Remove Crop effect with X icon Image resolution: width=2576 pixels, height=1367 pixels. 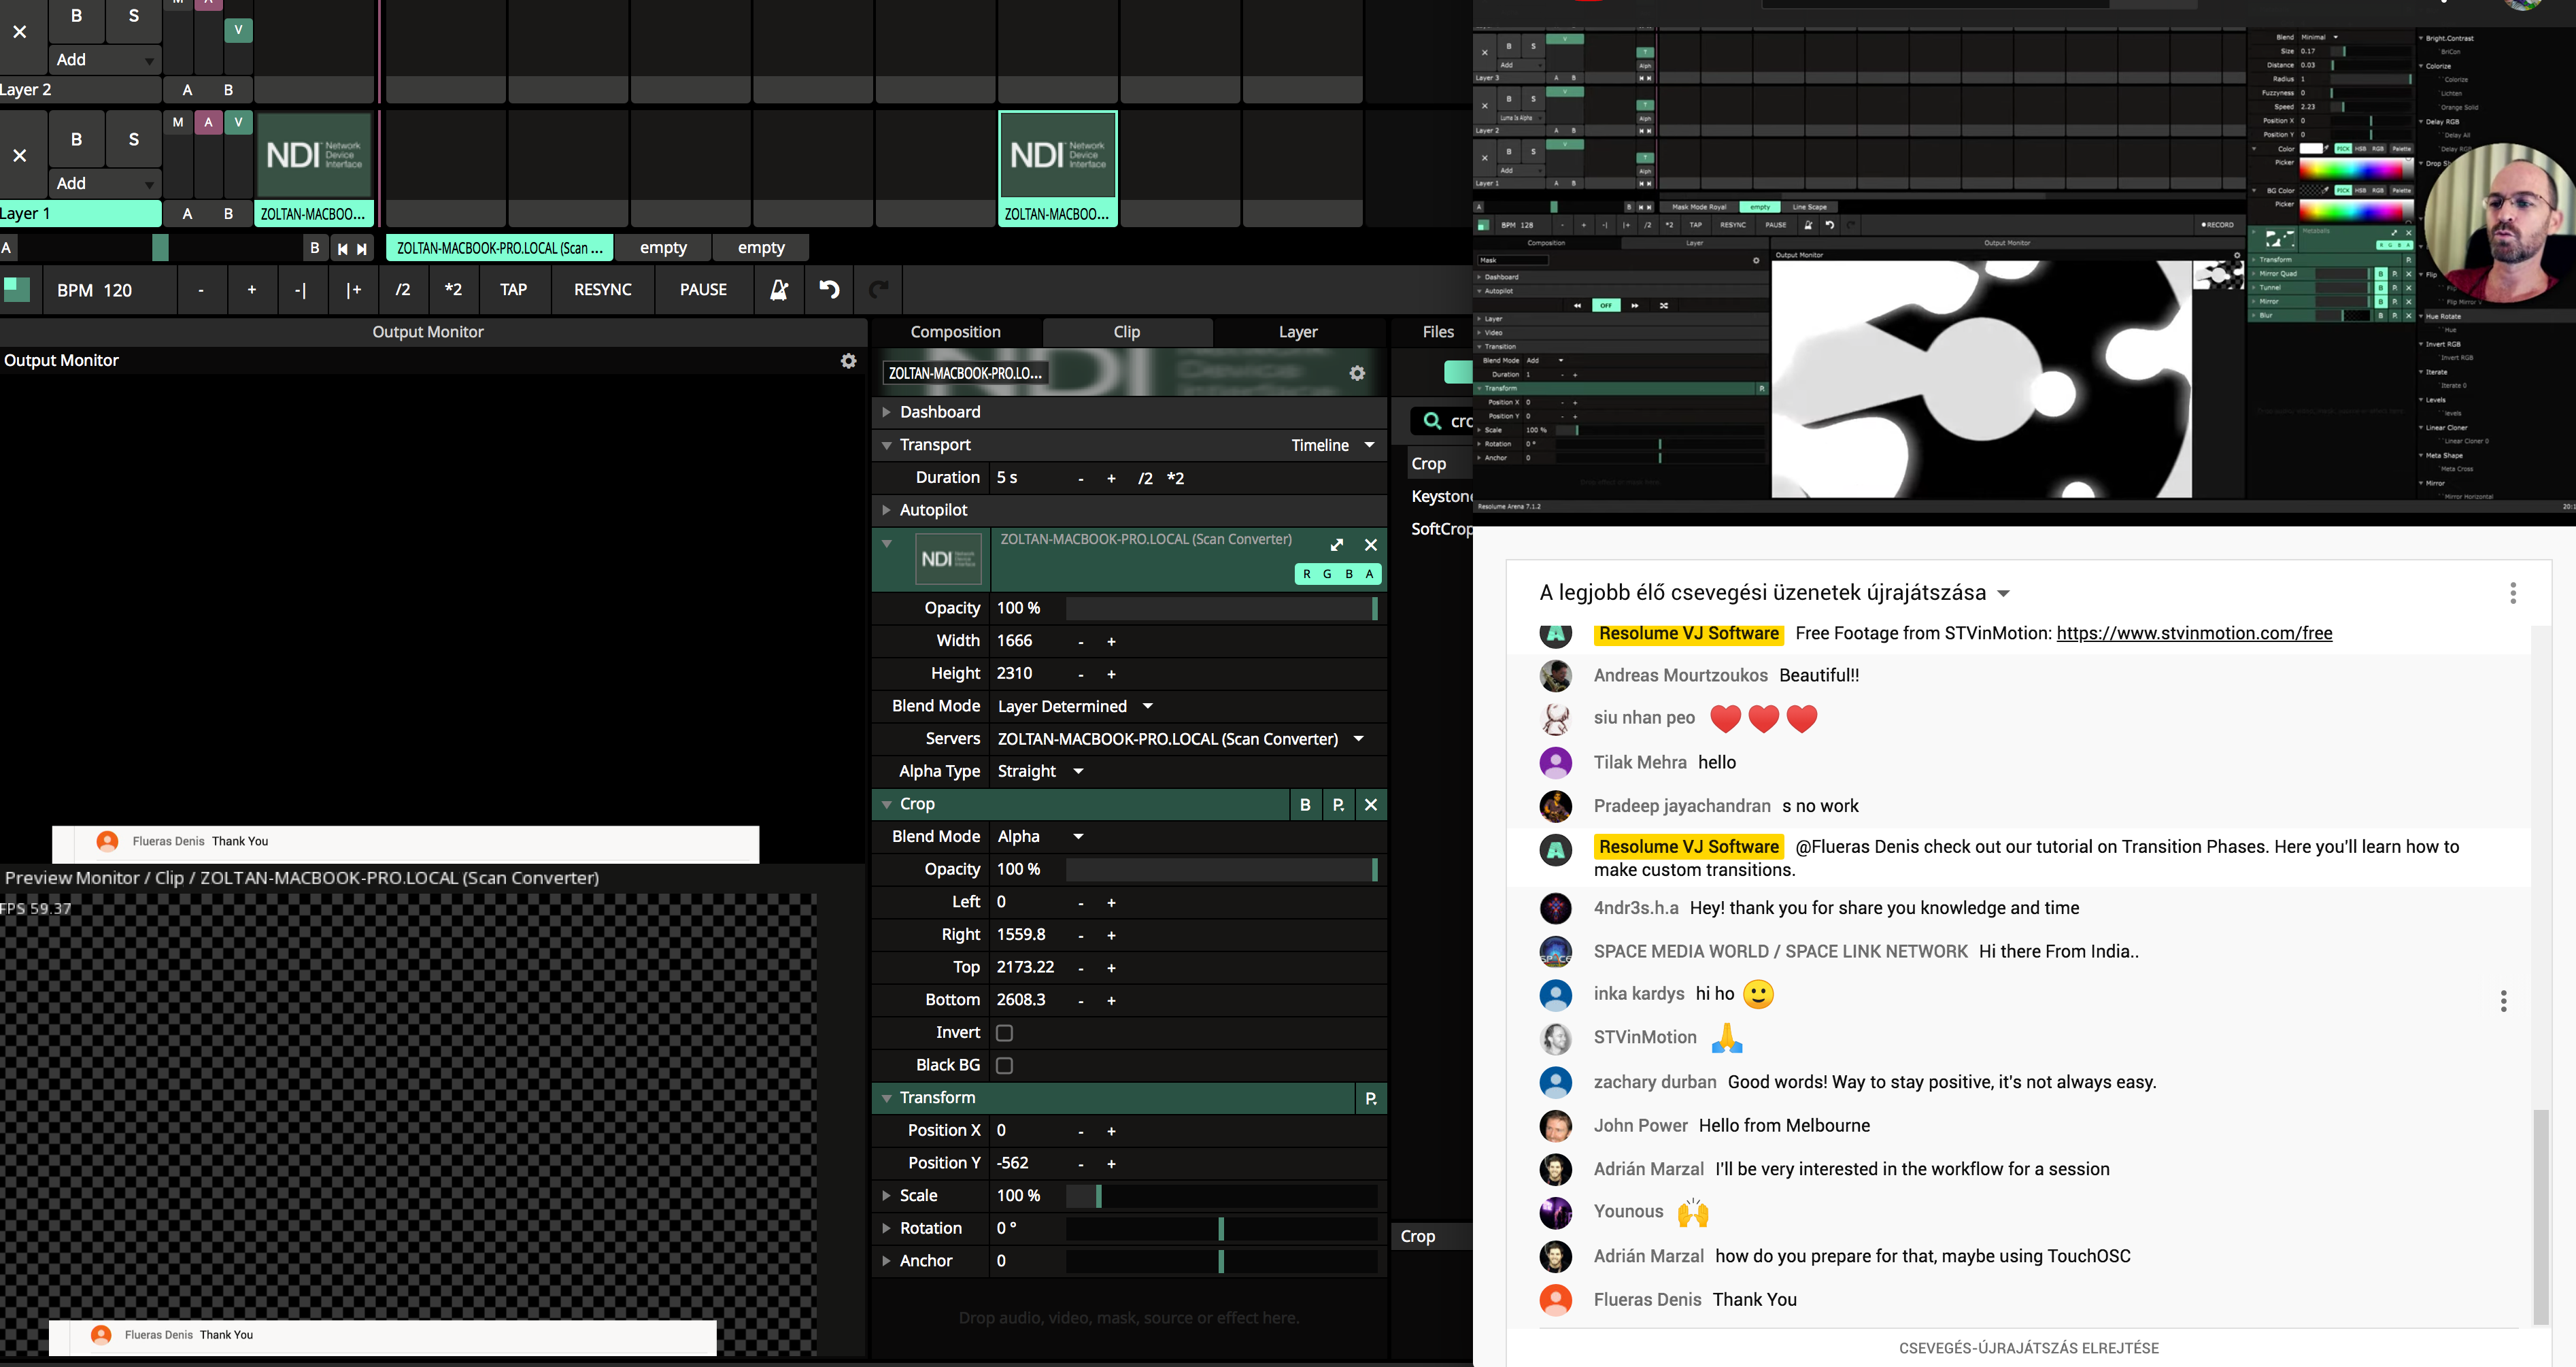1370,804
